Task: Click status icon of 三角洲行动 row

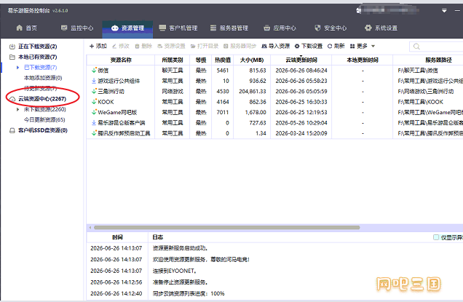Action: 94,91
